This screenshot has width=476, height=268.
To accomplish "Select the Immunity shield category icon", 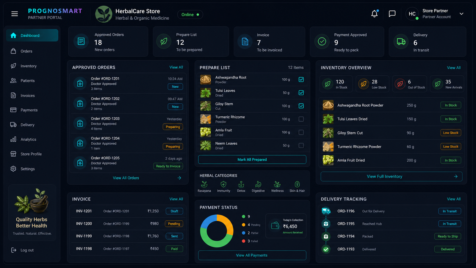I will click(x=223, y=184).
